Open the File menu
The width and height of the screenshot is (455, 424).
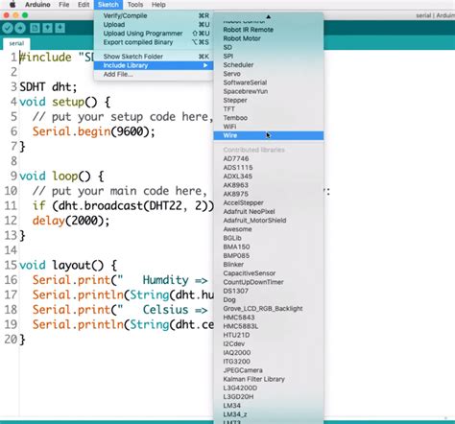64,5
